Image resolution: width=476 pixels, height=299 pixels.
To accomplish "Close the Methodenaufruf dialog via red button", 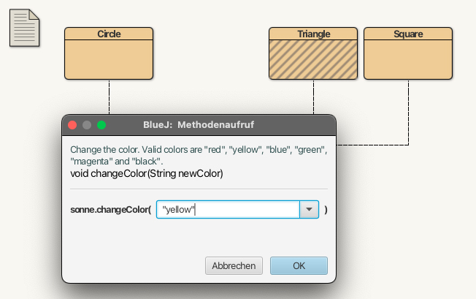I will [72, 125].
